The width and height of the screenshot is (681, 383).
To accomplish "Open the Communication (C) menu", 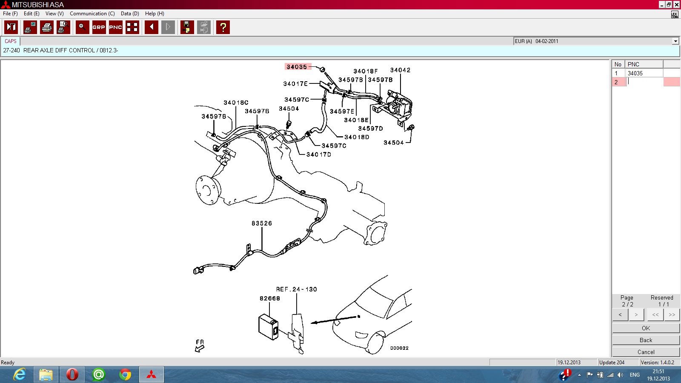I will click(x=92, y=14).
